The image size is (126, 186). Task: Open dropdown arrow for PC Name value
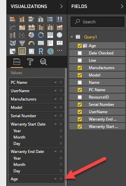[x=55, y=82]
